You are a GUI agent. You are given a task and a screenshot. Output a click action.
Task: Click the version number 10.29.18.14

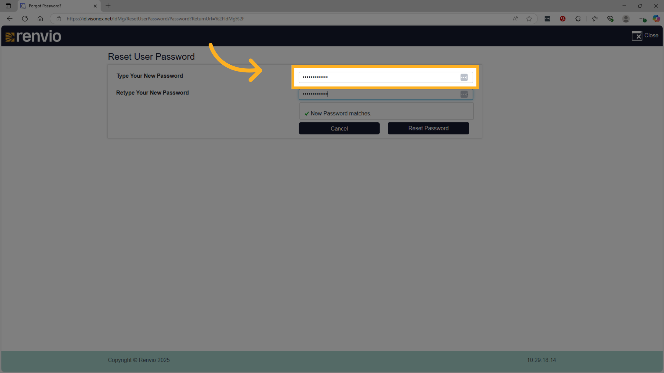click(541, 360)
